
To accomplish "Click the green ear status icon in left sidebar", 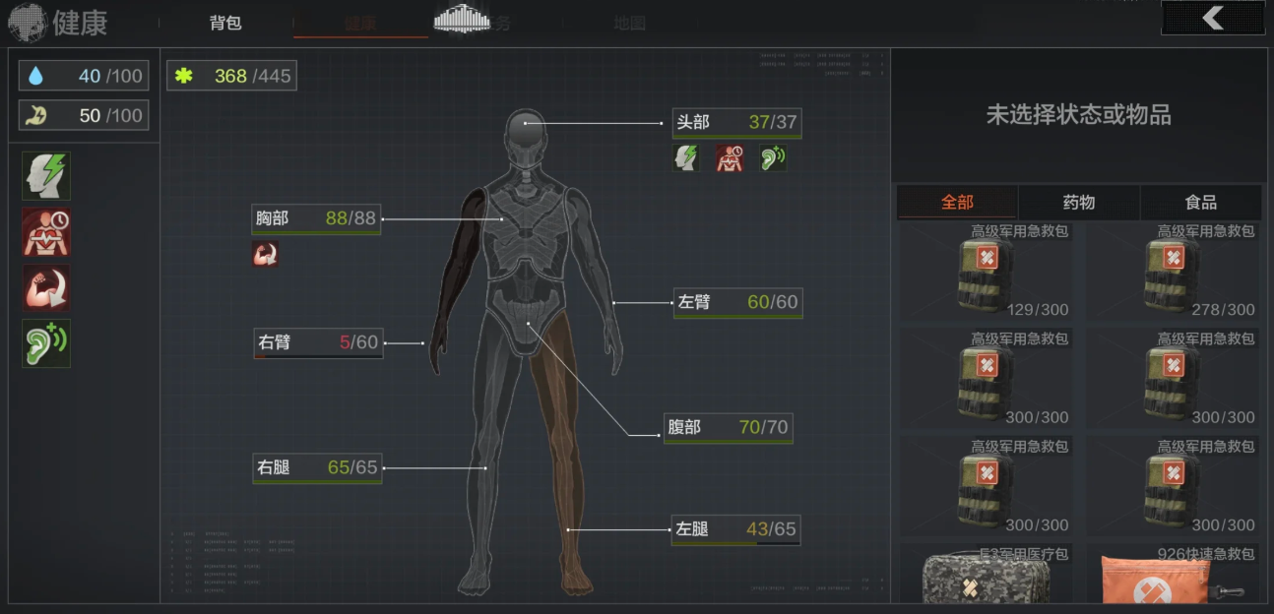I will point(46,343).
